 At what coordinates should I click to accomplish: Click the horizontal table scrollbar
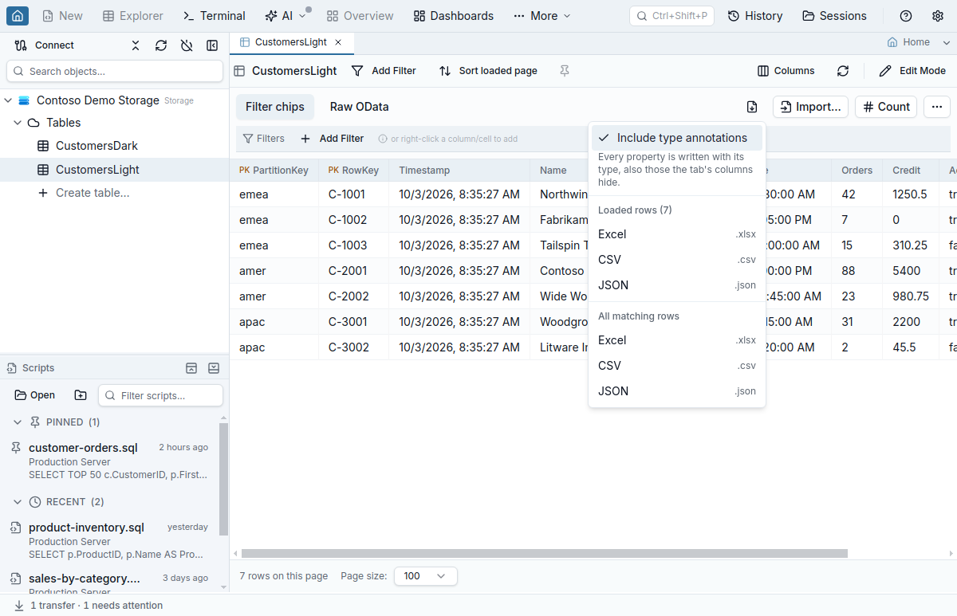pos(544,553)
